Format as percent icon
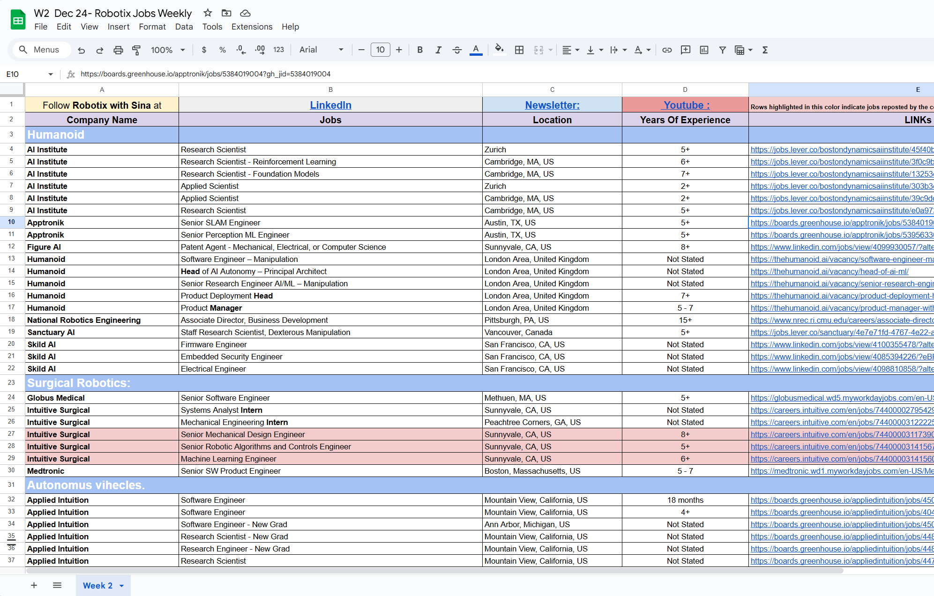This screenshot has width=934, height=596. click(223, 50)
